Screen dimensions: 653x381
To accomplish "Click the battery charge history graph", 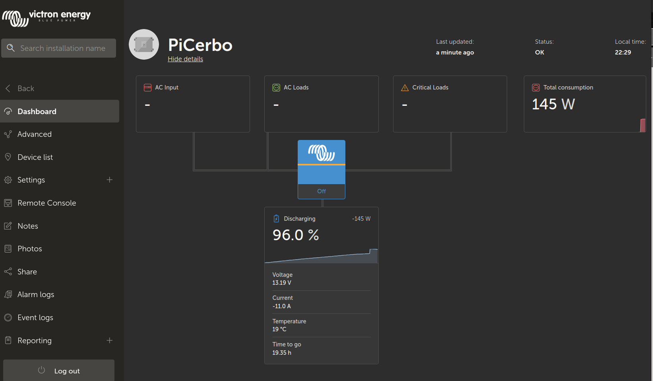I will (x=321, y=256).
